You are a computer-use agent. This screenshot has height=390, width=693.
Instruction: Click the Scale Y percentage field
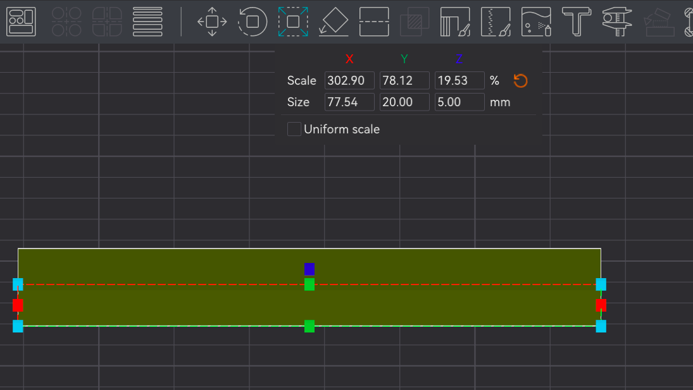click(x=404, y=80)
